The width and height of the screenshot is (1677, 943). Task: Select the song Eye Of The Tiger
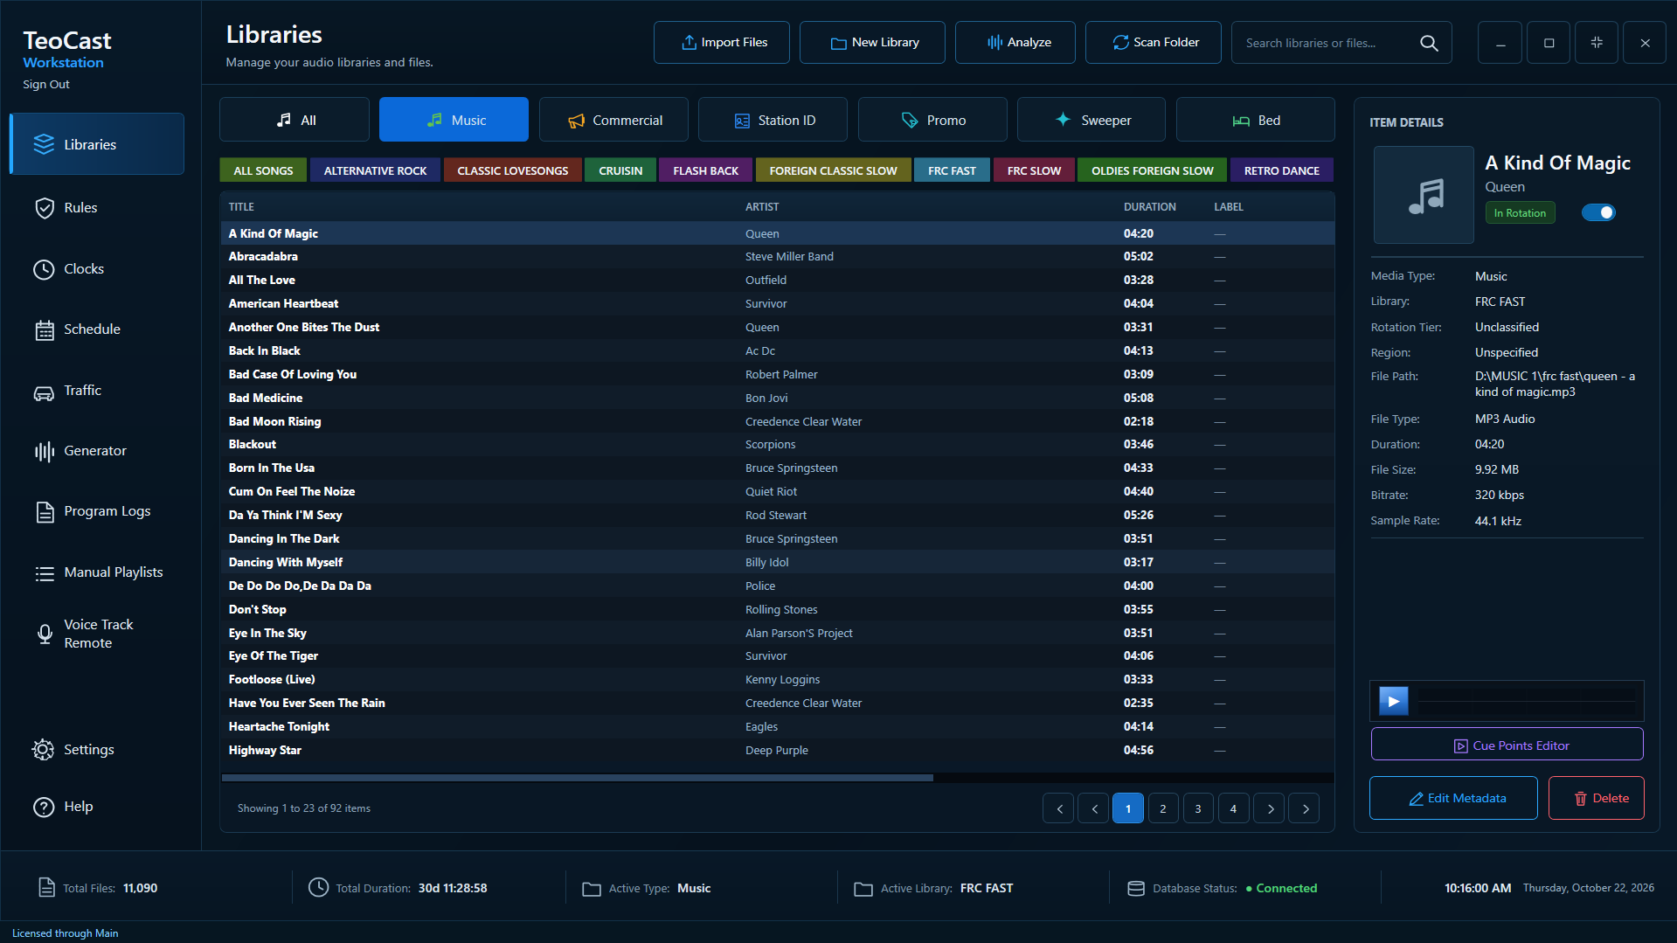pyautogui.click(x=777, y=656)
